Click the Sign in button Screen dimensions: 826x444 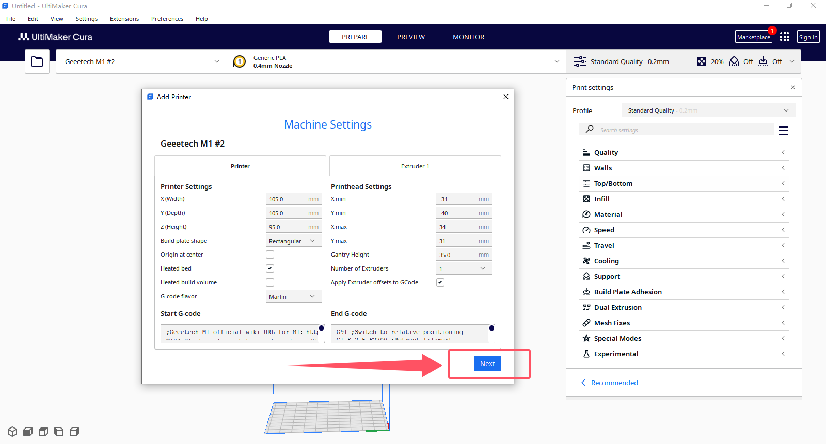(x=808, y=37)
